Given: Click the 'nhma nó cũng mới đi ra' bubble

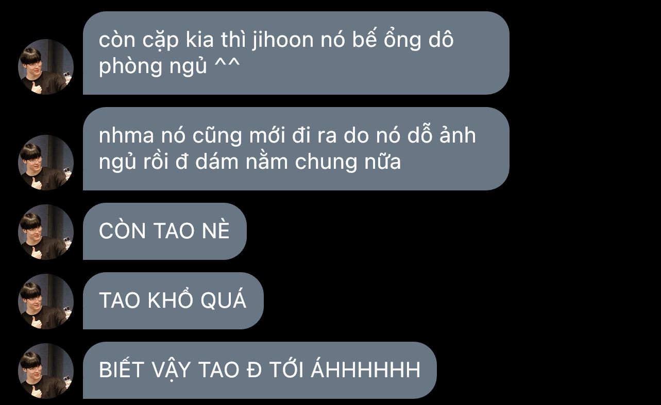Looking at the screenshot, I should tap(296, 149).
